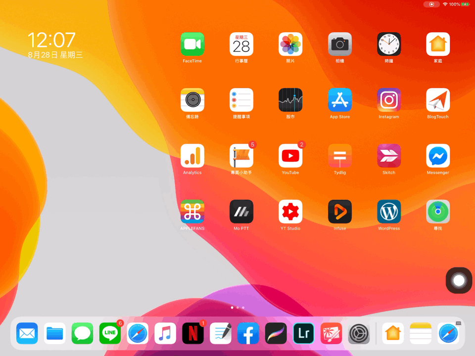Open the FaceTime app

point(192,44)
